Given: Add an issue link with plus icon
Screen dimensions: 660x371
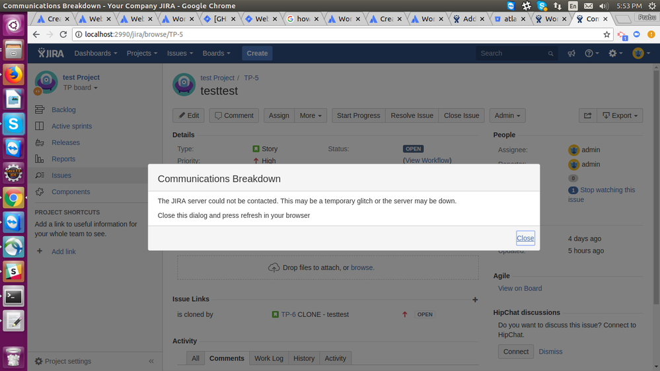Looking at the screenshot, I should 475,300.
